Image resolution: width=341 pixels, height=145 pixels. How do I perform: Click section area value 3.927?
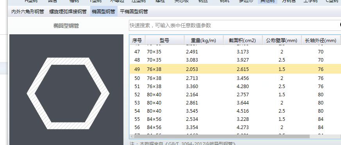pos(243,60)
